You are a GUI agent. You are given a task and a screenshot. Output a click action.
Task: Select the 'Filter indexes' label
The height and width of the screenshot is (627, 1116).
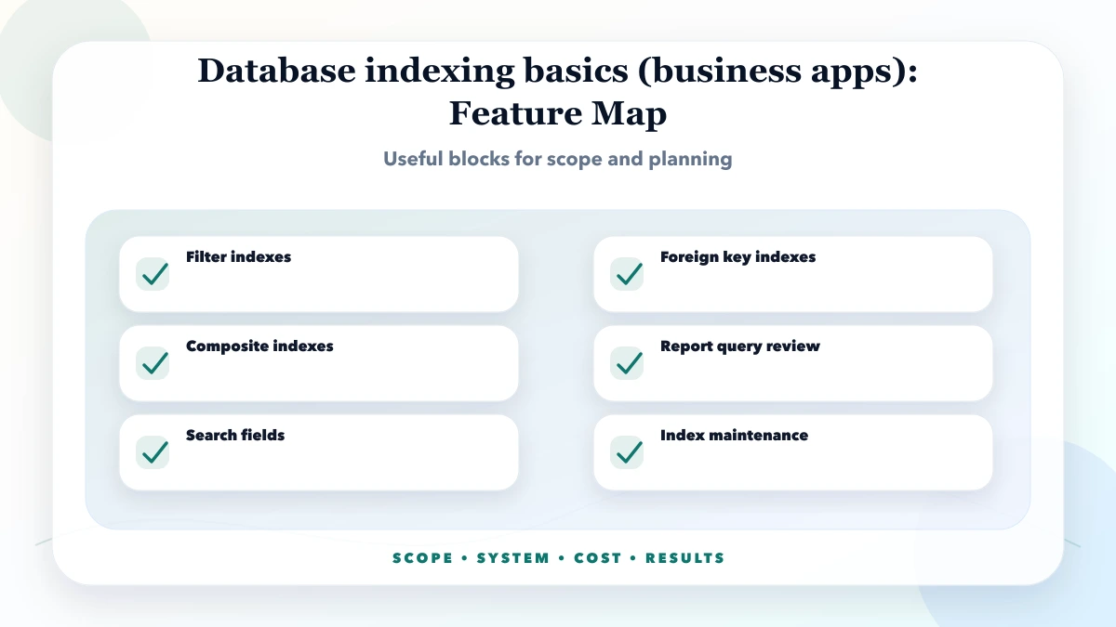[238, 257]
